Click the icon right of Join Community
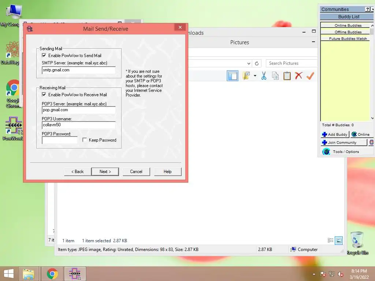Viewport: 375px width, 281px height. (371, 142)
